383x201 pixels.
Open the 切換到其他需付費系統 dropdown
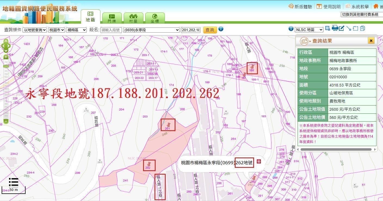[x=362, y=14]
